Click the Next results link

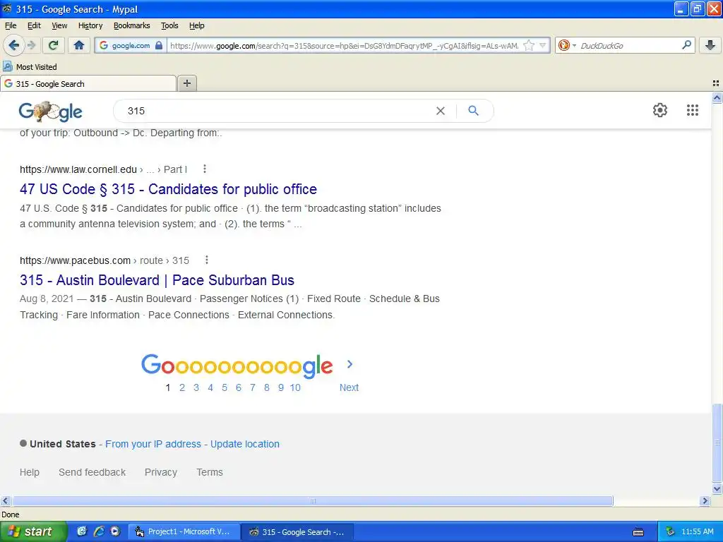(x=349, y=387)
